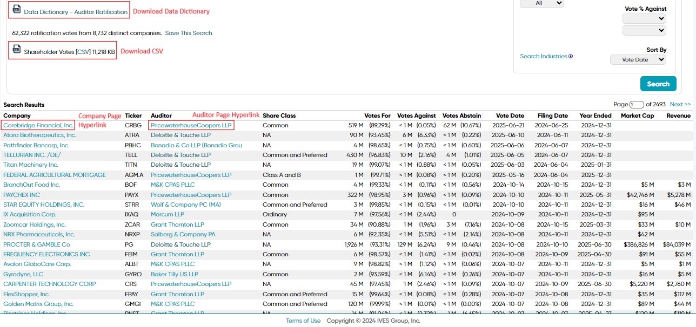Open FlexShopper, Inc. company link

(26, 294)
